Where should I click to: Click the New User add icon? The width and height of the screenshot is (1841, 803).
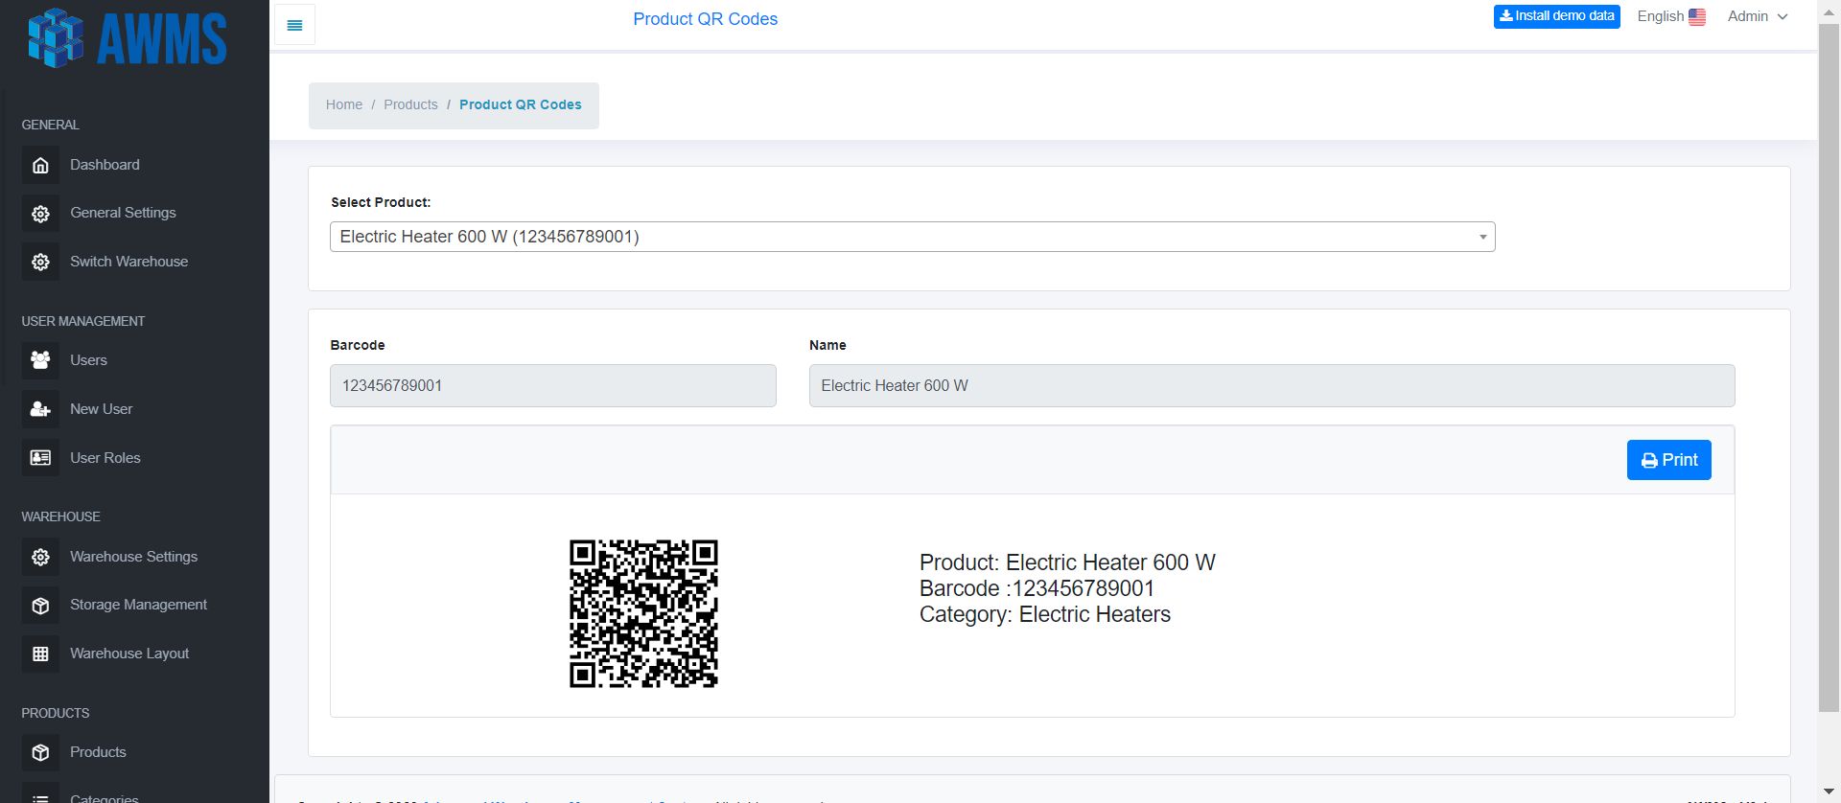40,409
